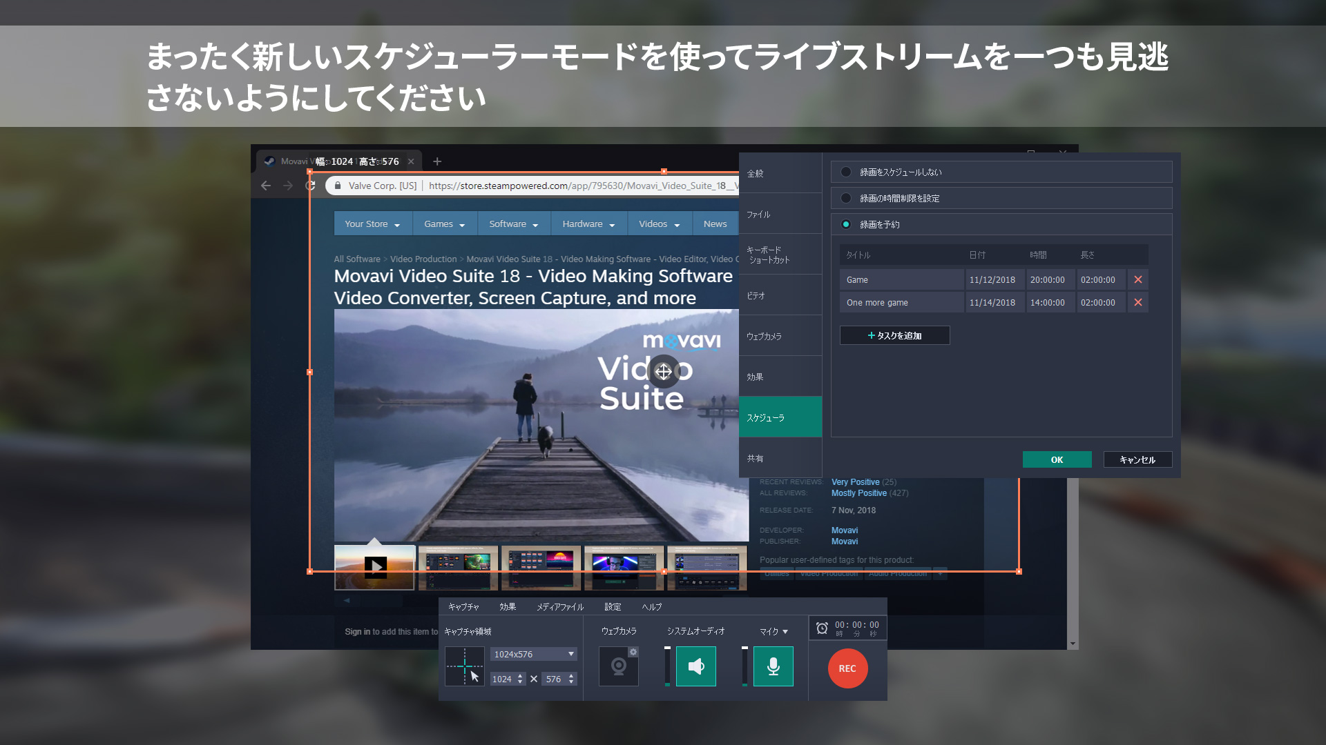Select 録画を予約 radio option
Viewport: 1326px width, 745px height.
[x=846, y=224]
